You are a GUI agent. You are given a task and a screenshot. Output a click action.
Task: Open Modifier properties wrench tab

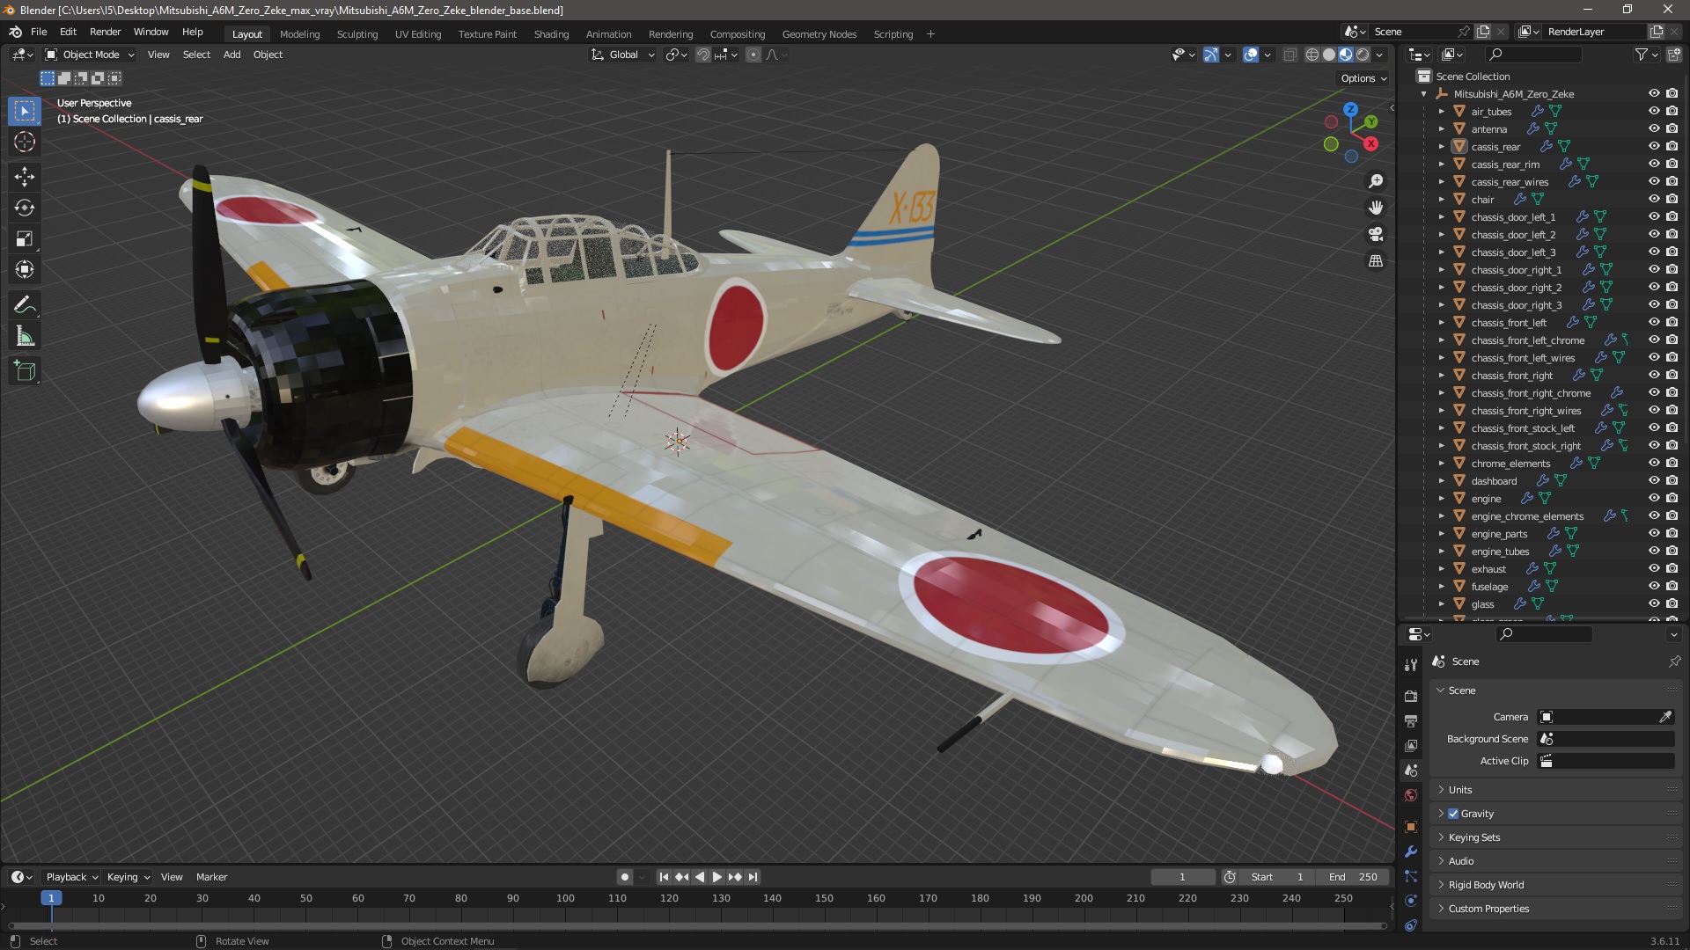[x=1411, y=851]
